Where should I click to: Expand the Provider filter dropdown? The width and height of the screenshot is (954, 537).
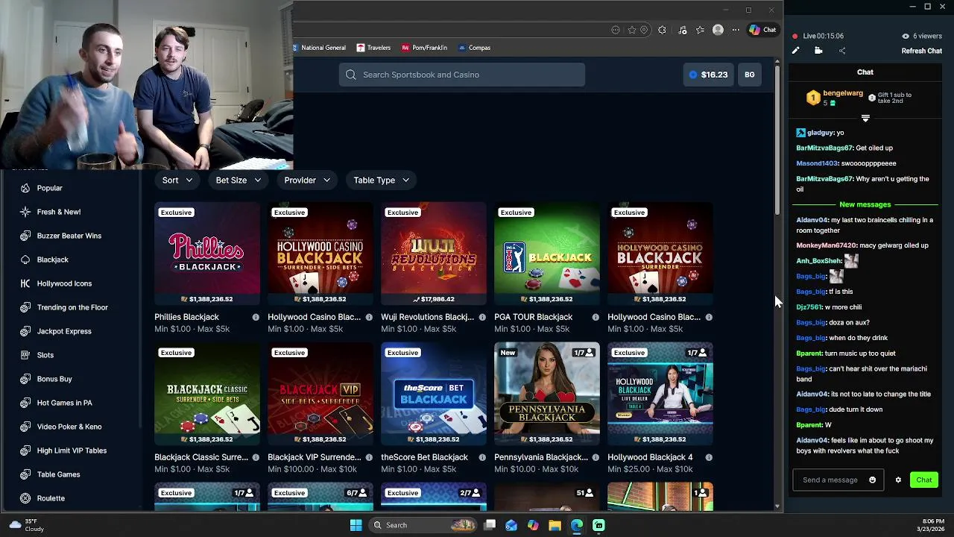click(x=307, y=180)
